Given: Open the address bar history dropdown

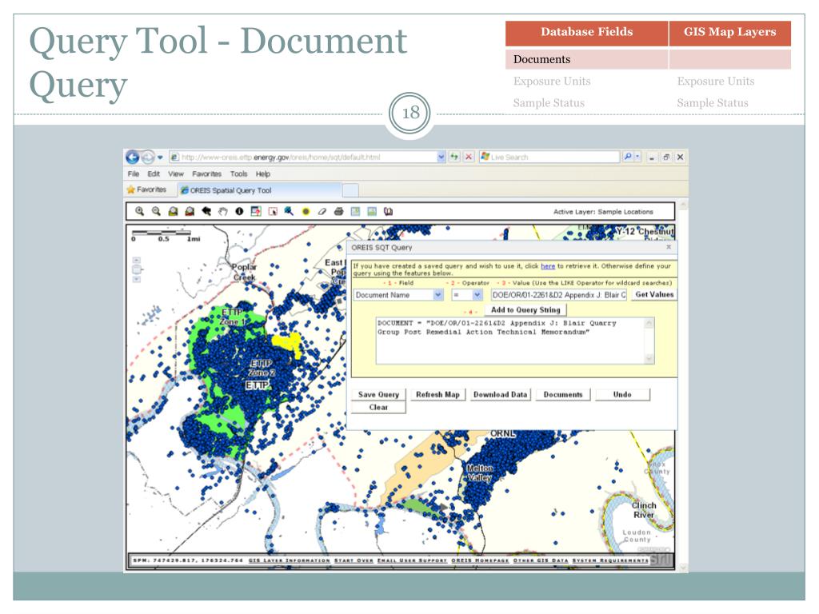Looking at the screenshot, I should 441,157.
